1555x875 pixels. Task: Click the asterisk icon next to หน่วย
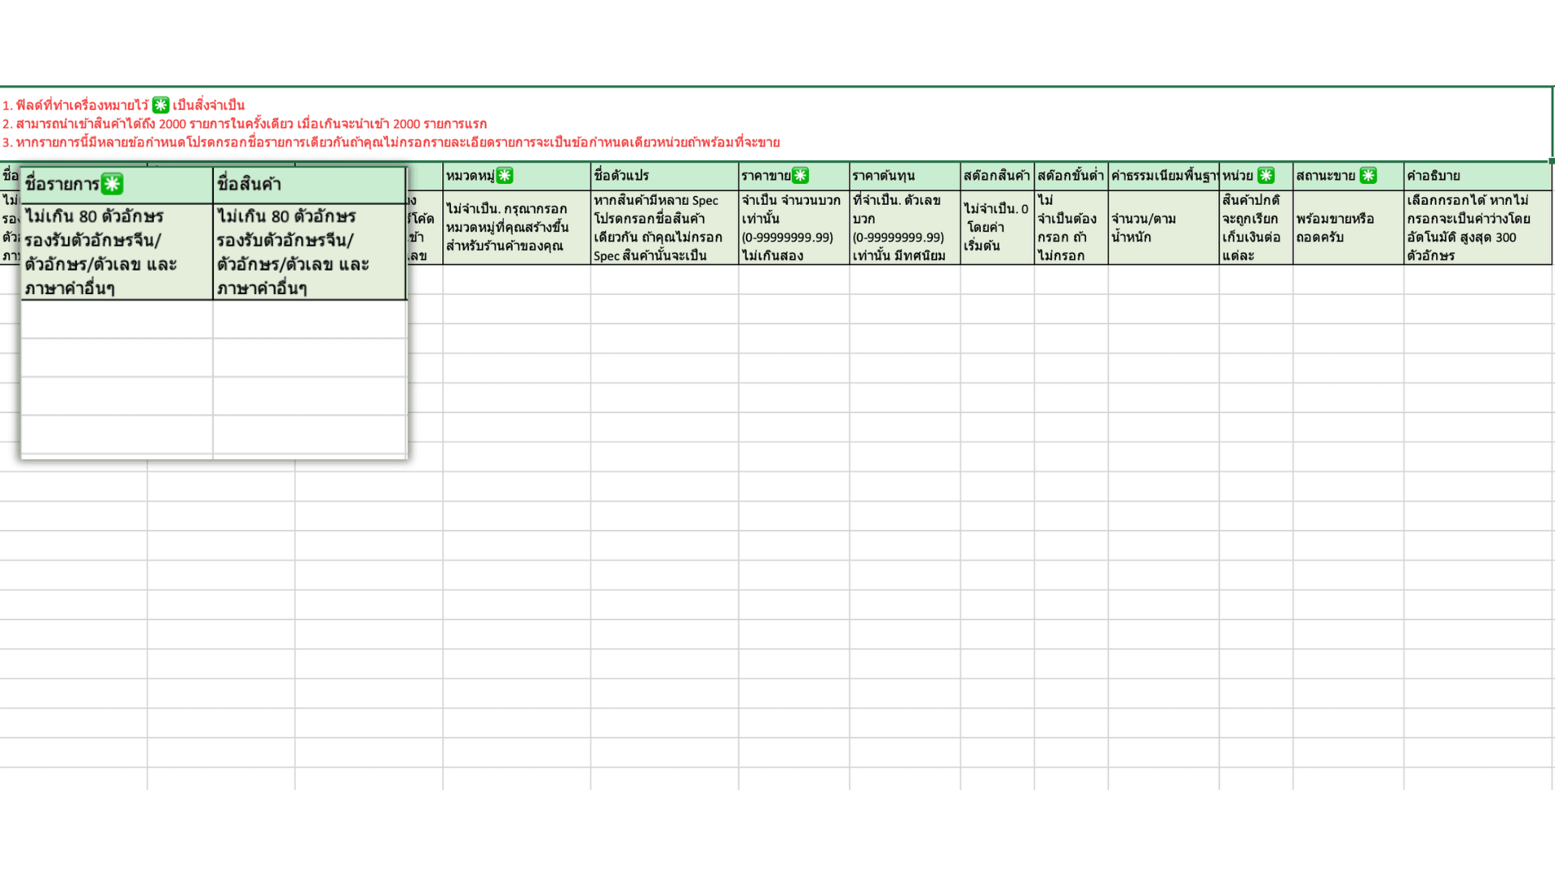pos(1266,176)
